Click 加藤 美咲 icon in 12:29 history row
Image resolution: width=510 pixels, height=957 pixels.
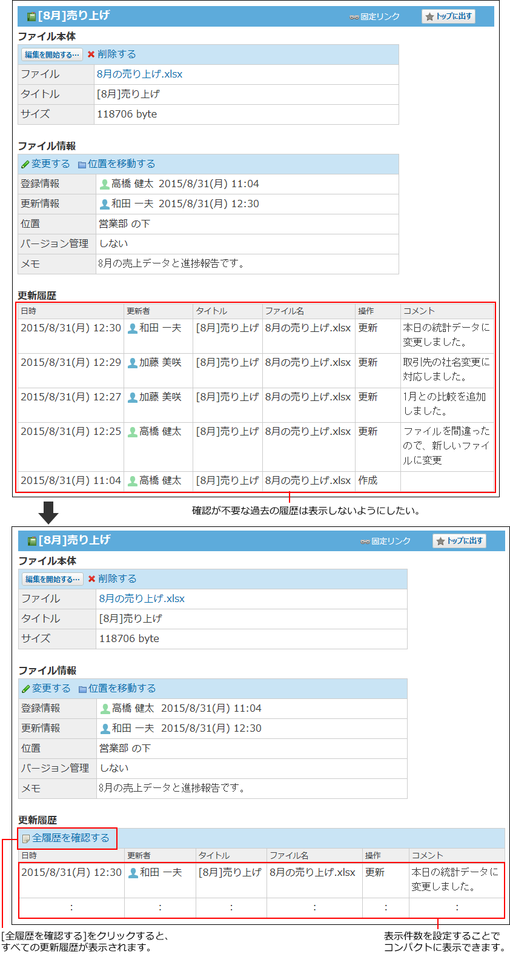point(133,363)
